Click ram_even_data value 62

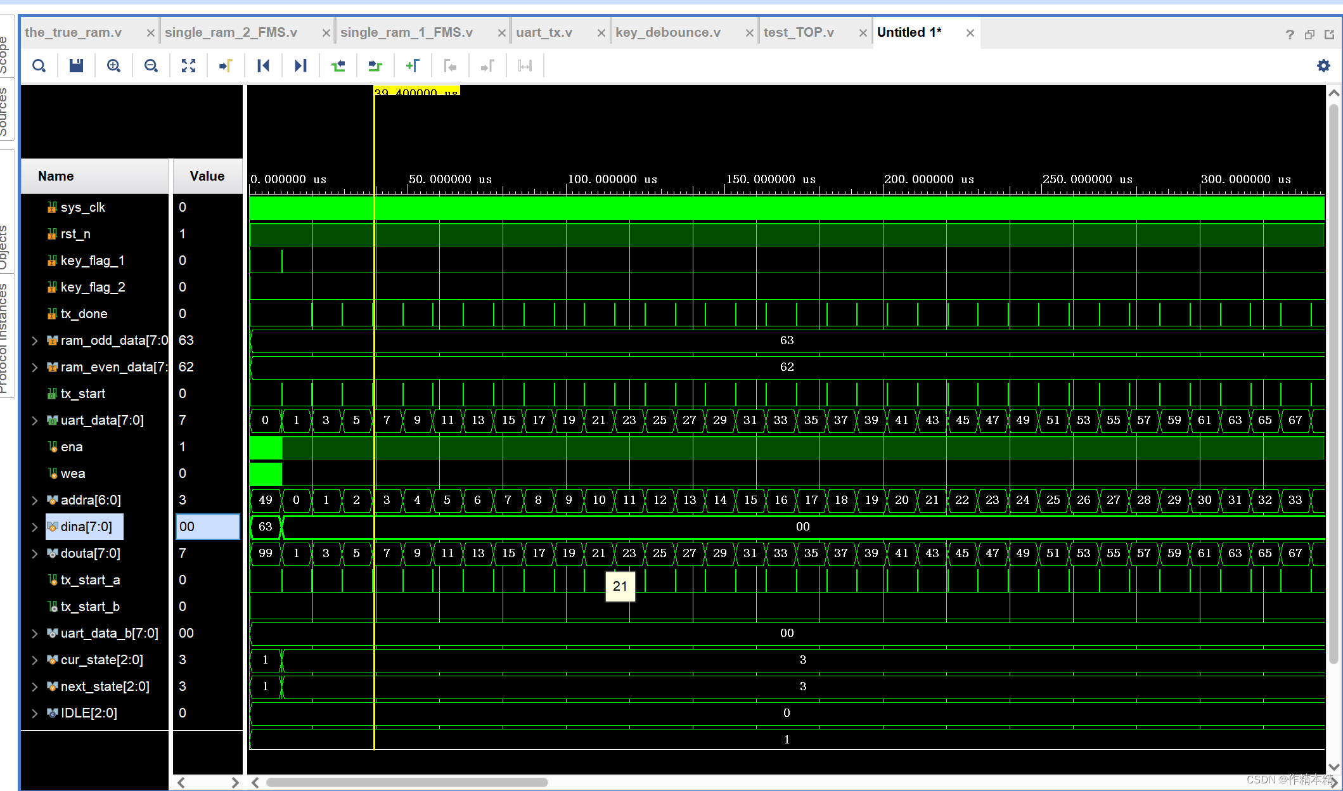pyautogui.click(x=186, y=367)
